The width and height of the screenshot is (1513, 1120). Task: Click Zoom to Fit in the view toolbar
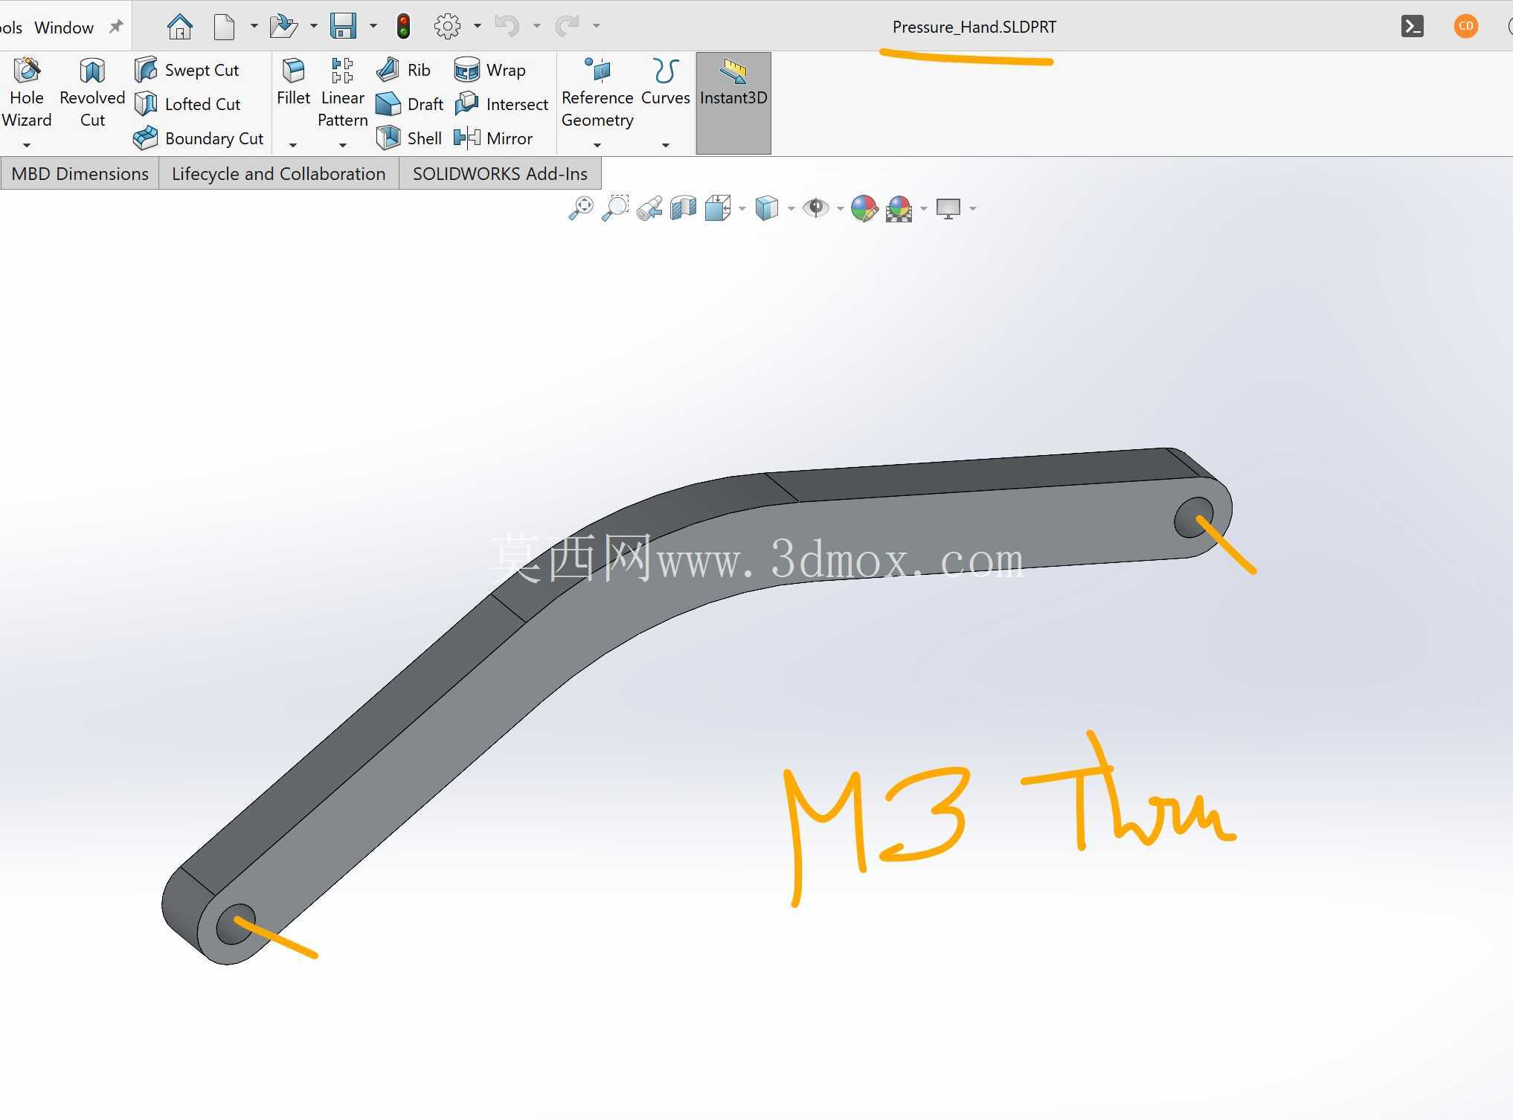581,208
